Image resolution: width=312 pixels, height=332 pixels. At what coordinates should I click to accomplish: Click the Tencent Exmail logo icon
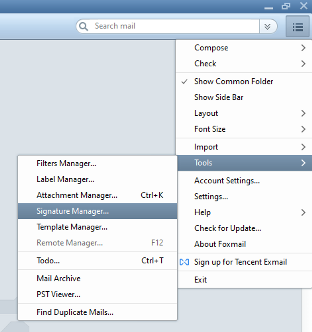point(184,262)
